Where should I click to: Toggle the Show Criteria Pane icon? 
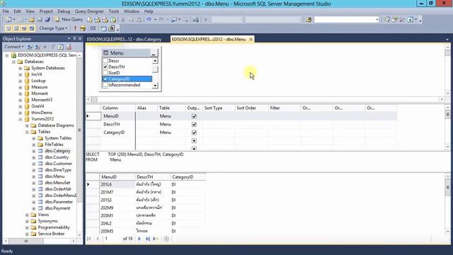pos(16,28)
